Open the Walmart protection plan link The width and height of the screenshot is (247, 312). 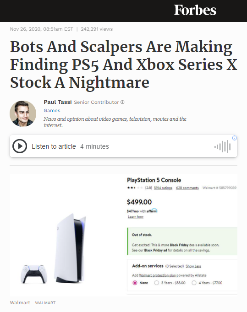[x=157, y=275]
